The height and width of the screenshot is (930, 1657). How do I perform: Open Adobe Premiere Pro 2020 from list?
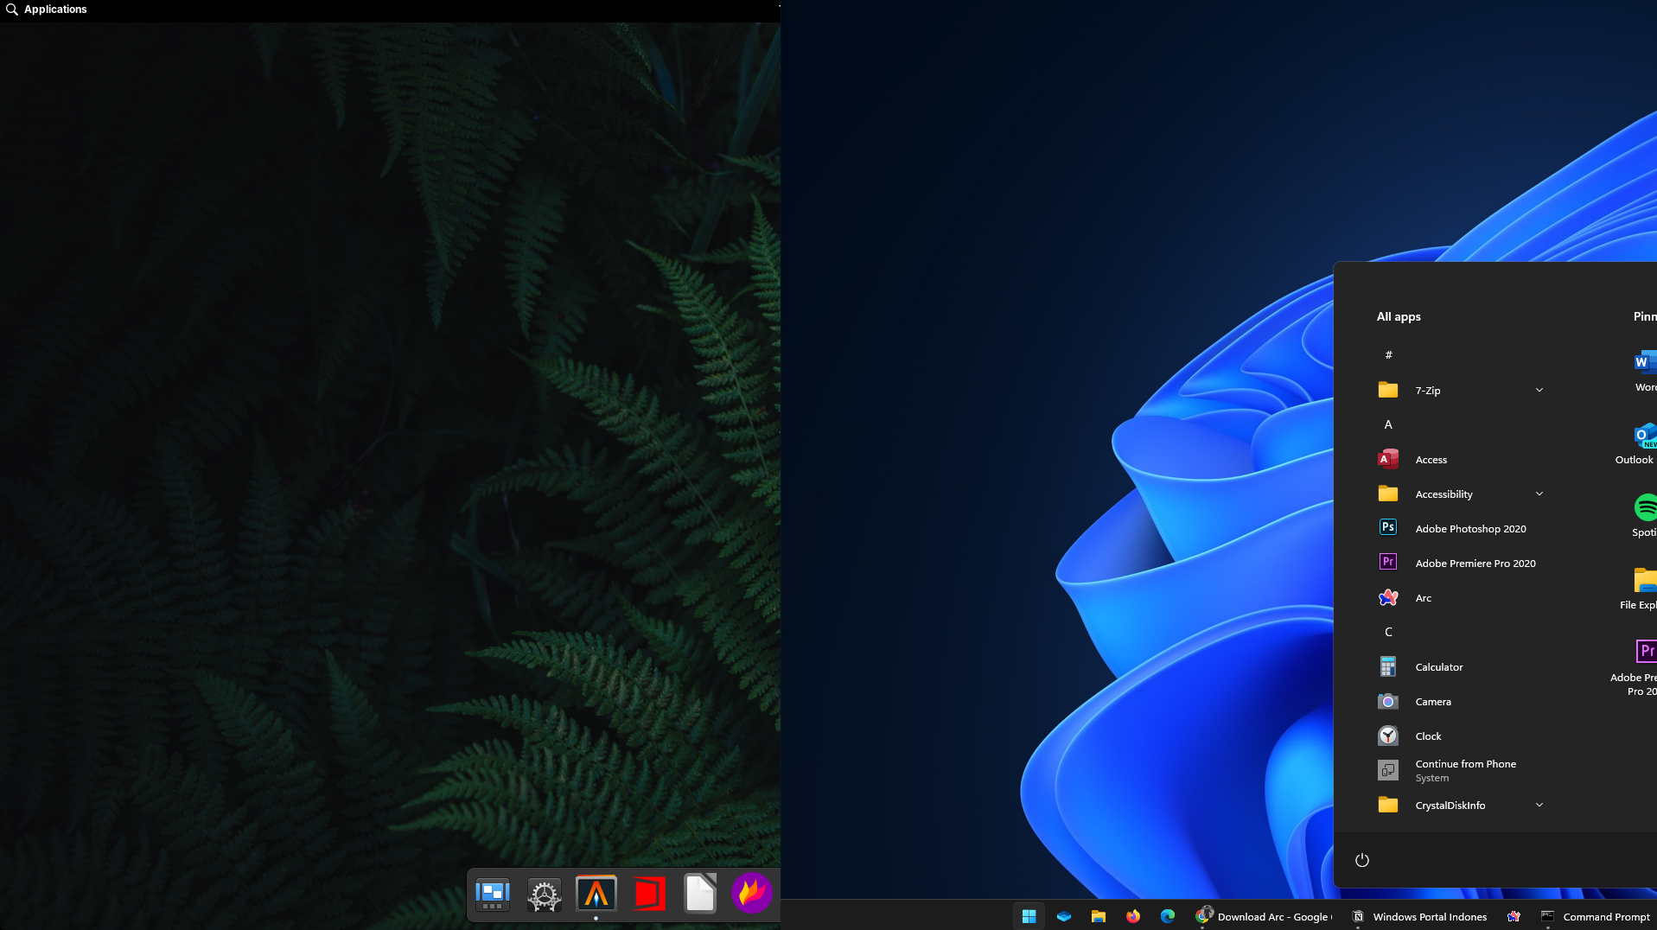click(x=1475, y=564)
